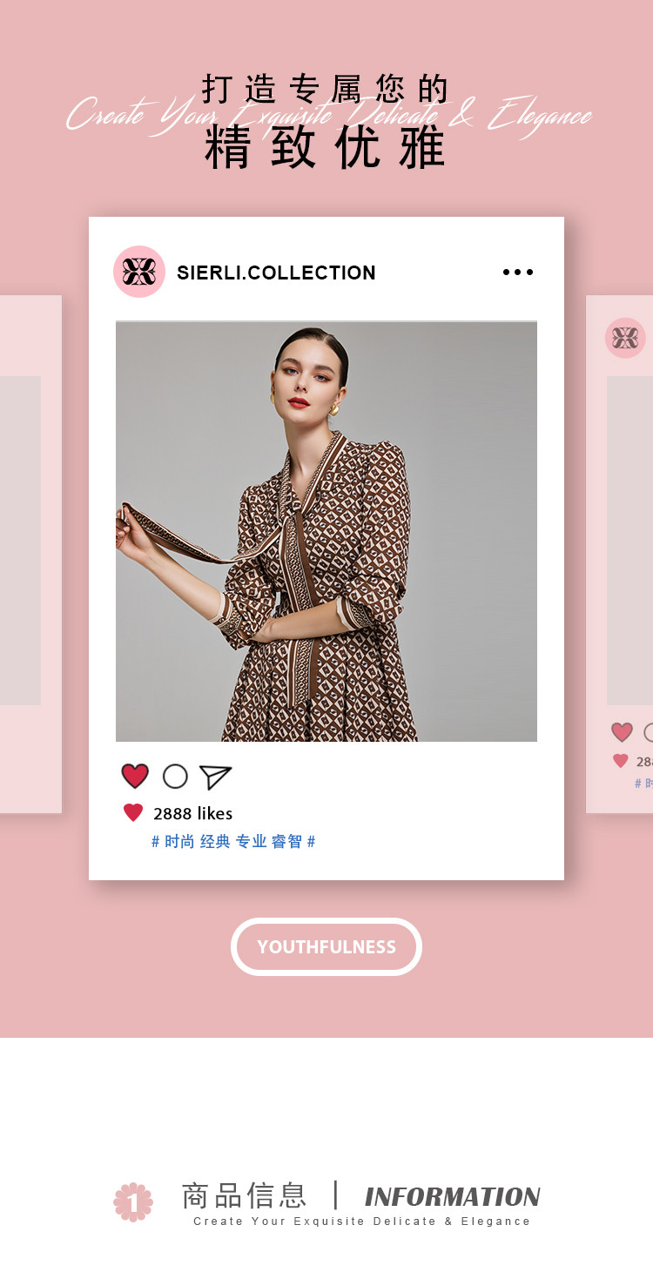Viewport: 653px width, 1272px height.
Task: Select the grey image placeholder on left card
Action: [x=20, y=540]
